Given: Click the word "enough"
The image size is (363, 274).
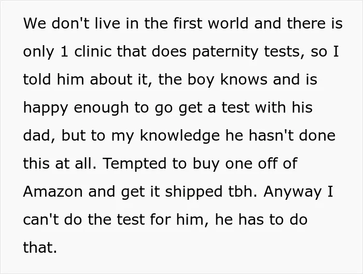Looking at the screenshot, I should tap(101, 108).
